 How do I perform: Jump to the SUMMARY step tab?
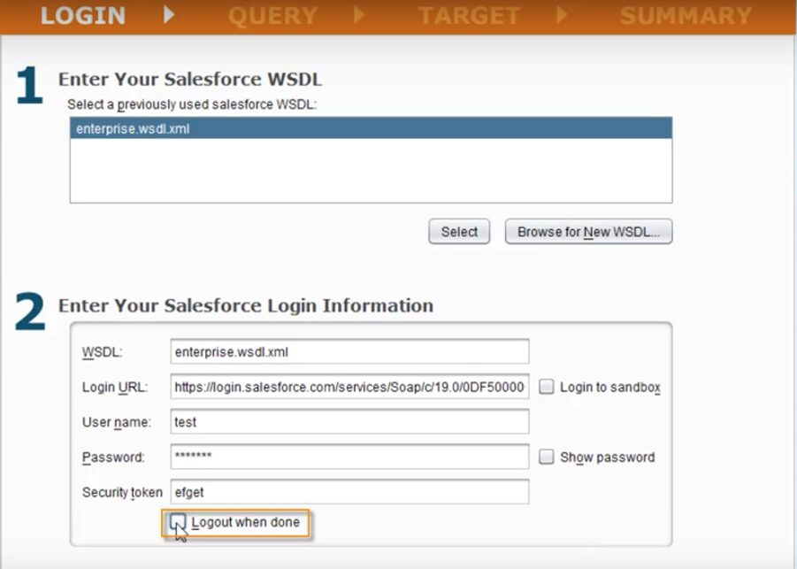[x=686, y=16]
